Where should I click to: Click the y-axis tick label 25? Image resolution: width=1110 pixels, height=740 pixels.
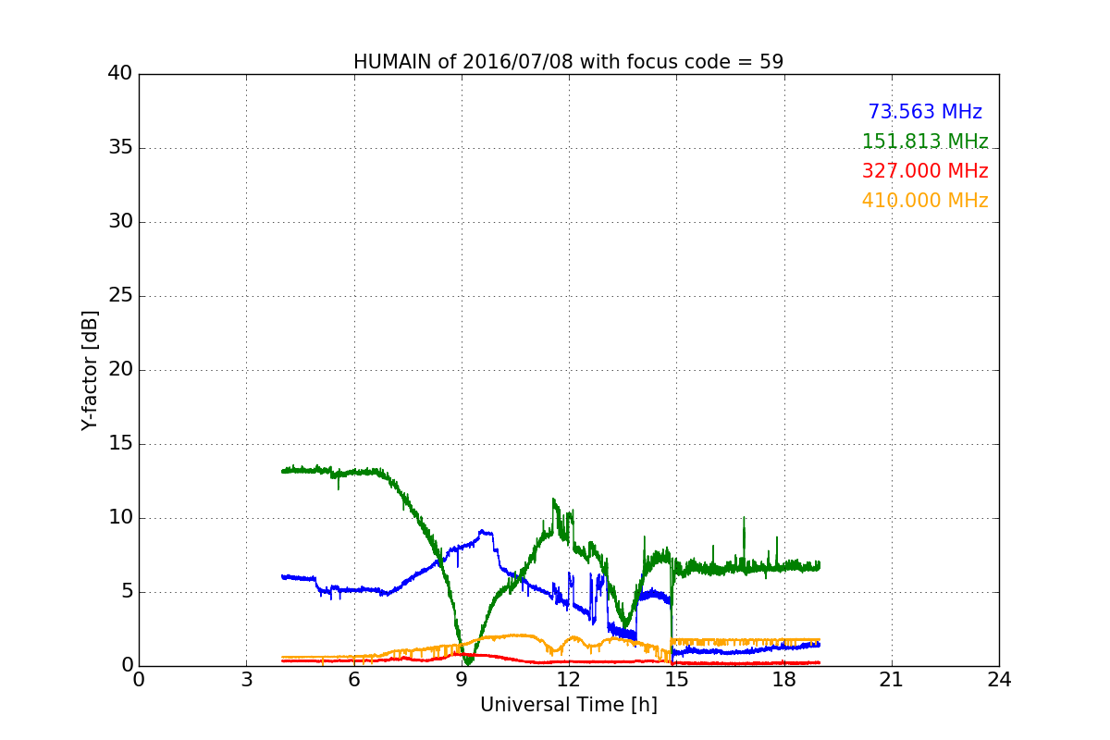click(119, 296)
